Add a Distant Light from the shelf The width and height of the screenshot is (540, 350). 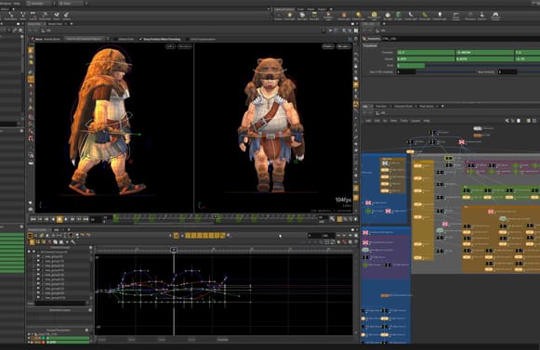coord(359,16)
